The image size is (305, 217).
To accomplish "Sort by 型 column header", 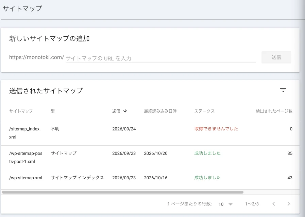I will click(53, 111).
